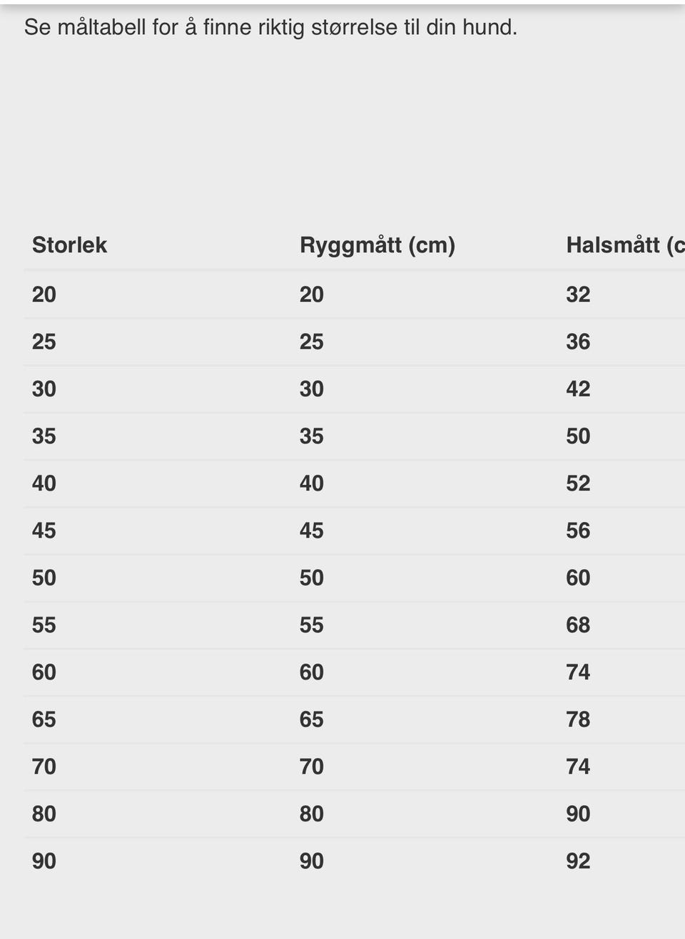685x939 pixels.
Task: Click Halsmått value 92
Action: 578,861
